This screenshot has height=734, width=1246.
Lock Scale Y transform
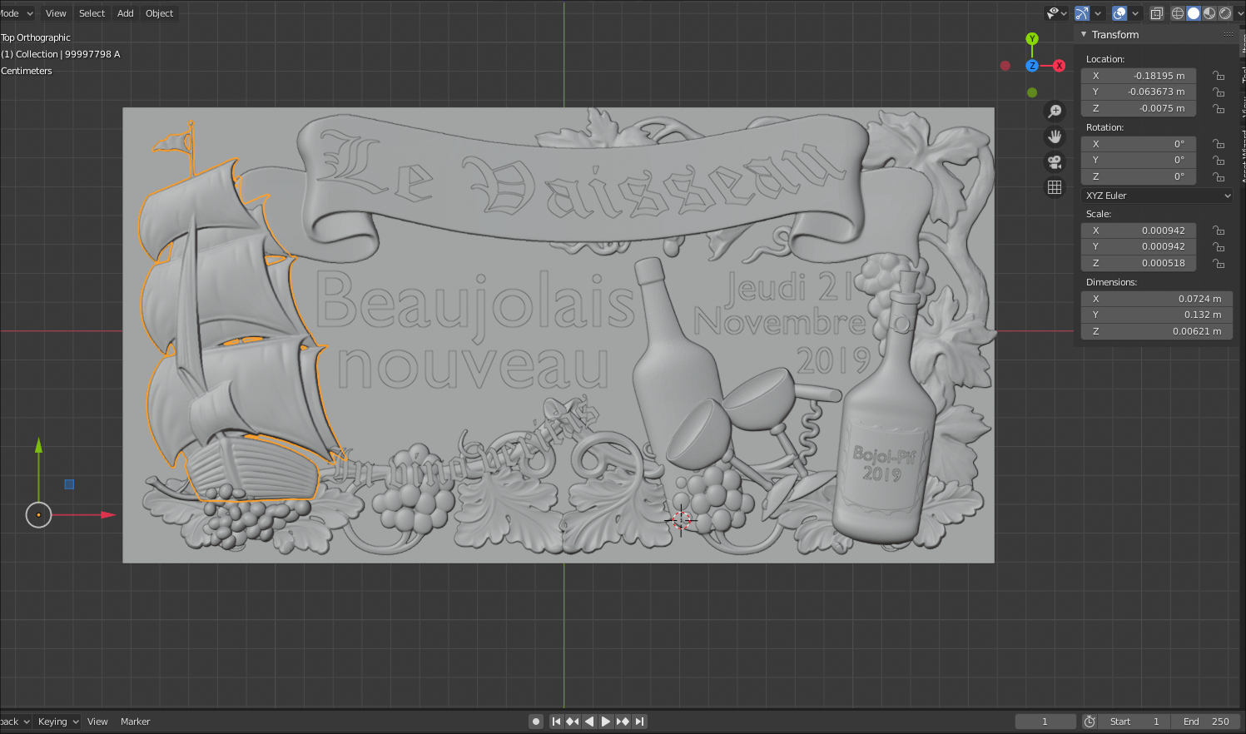(1219, 247)
